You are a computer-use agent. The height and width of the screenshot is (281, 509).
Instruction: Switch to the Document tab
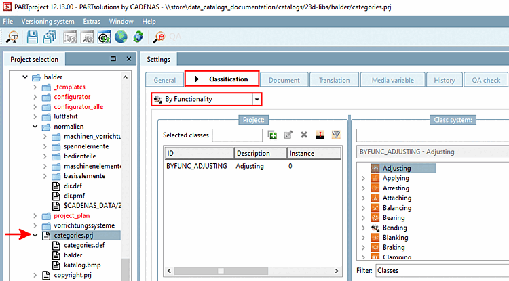tap(284, 80)
